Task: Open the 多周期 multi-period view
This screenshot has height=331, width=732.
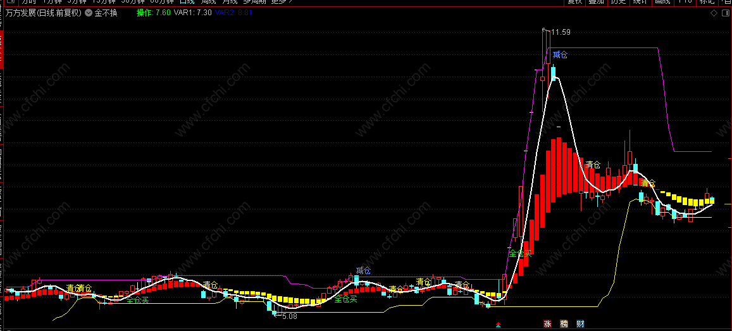Action: 254,2
